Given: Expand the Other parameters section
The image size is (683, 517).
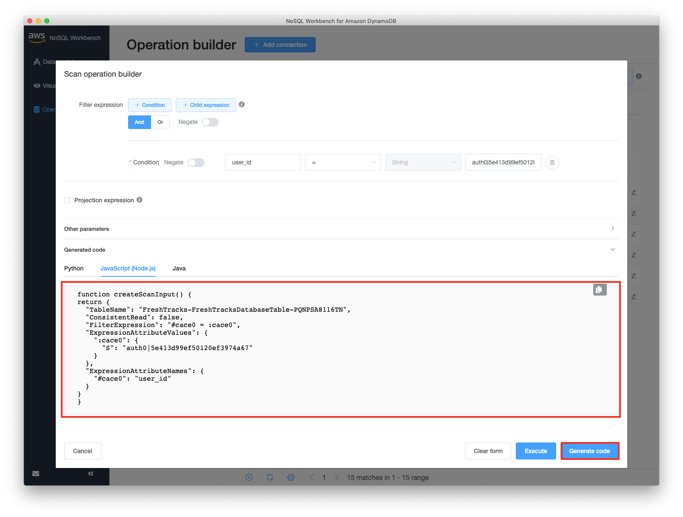Looking at the screenshot, I should (612, 229).
